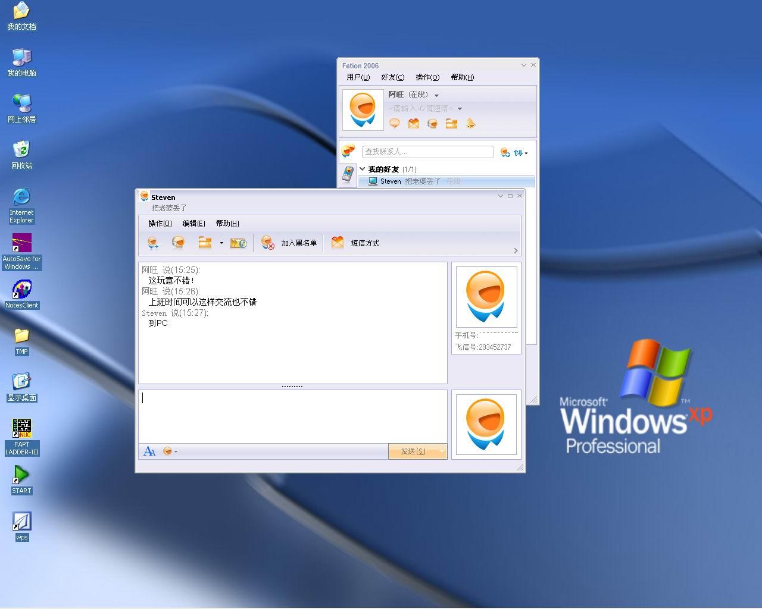Open the 操作(O) menu in Fetion 2006 window
The image size is (762, 609).
click(427, 77)
